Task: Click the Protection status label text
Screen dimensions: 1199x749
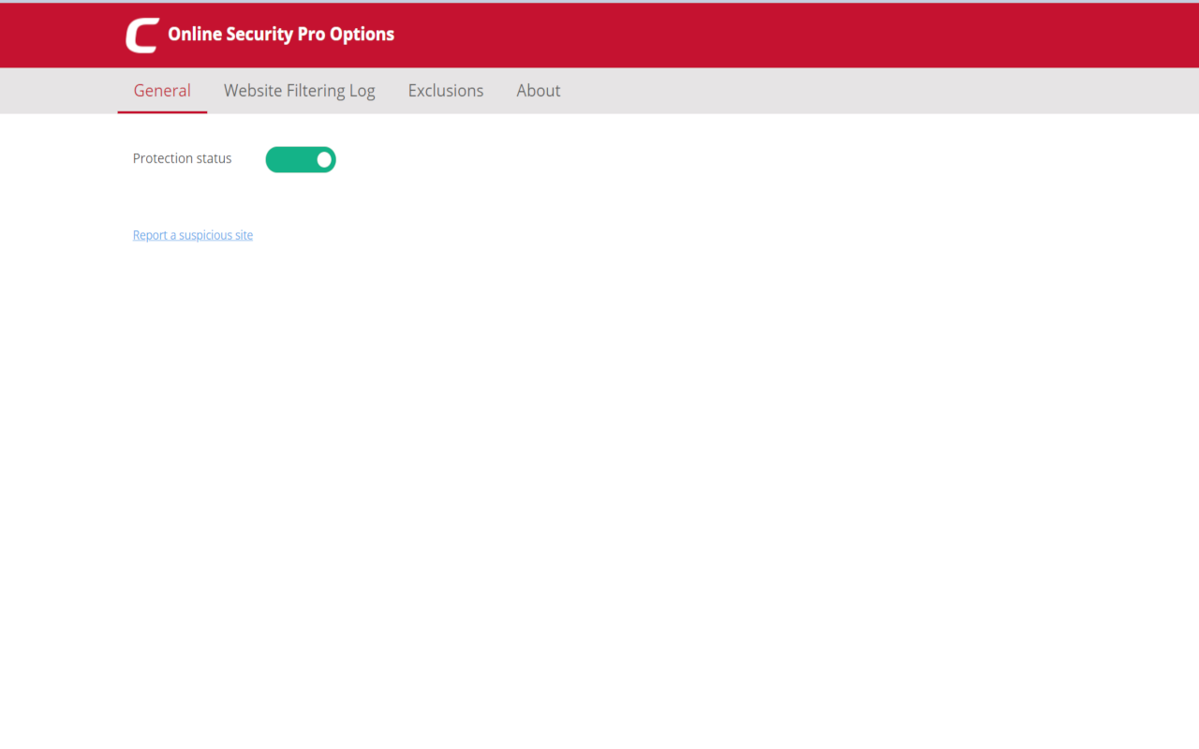Action: pyautogui.click(x=182, y=158)
